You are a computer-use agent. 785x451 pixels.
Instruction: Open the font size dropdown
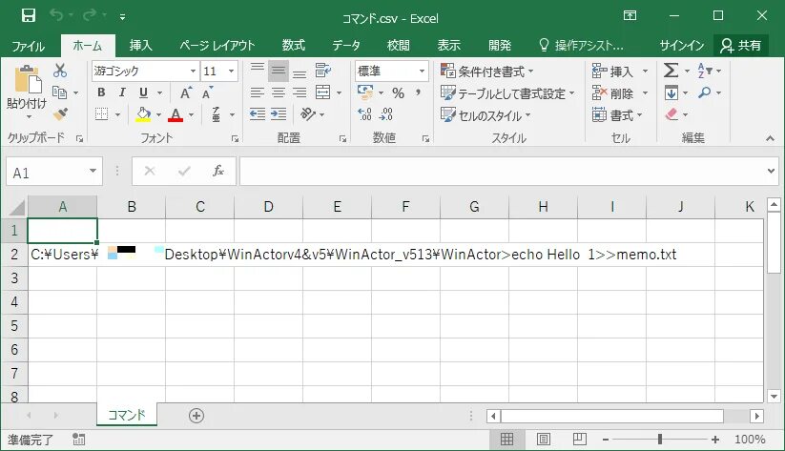(231, 71)
